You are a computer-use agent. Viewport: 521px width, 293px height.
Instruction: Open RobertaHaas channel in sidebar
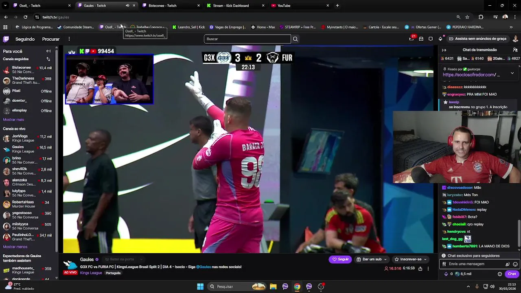pos(28,204)
